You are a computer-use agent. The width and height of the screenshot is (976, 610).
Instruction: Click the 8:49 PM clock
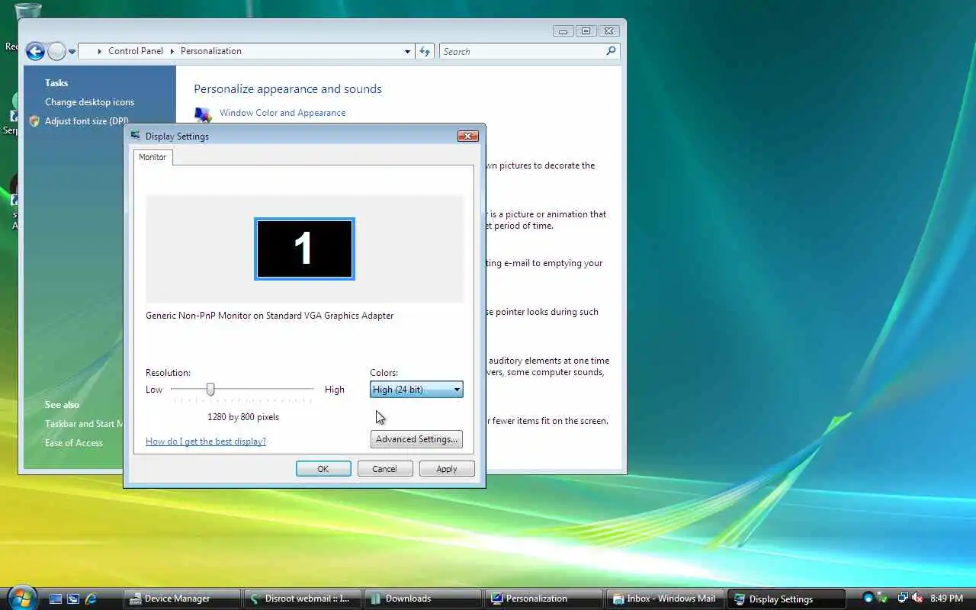[946, 599]
